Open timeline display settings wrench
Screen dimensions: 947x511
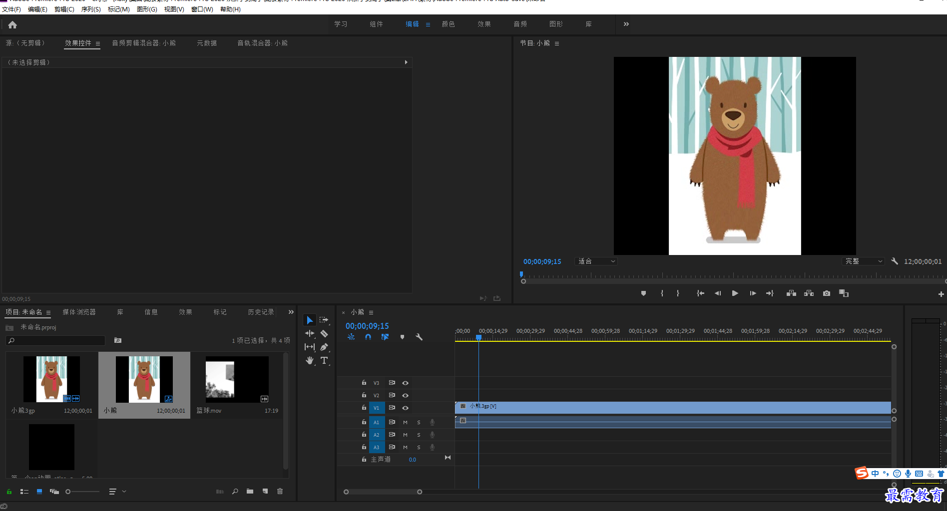click(419, 337)
